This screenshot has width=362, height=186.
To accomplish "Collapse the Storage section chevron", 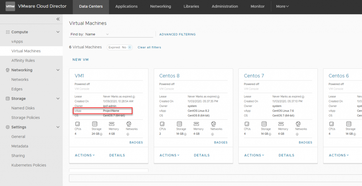I will (58, 98).
